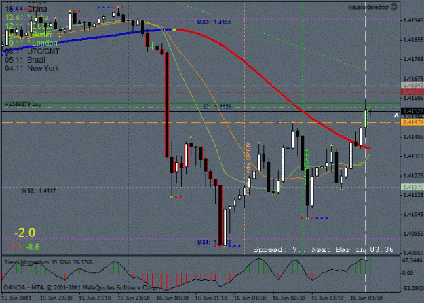424x303 pixels.
Task: Click the red -7.0 value
Action: pyautogui.click(x=15, y=247)
